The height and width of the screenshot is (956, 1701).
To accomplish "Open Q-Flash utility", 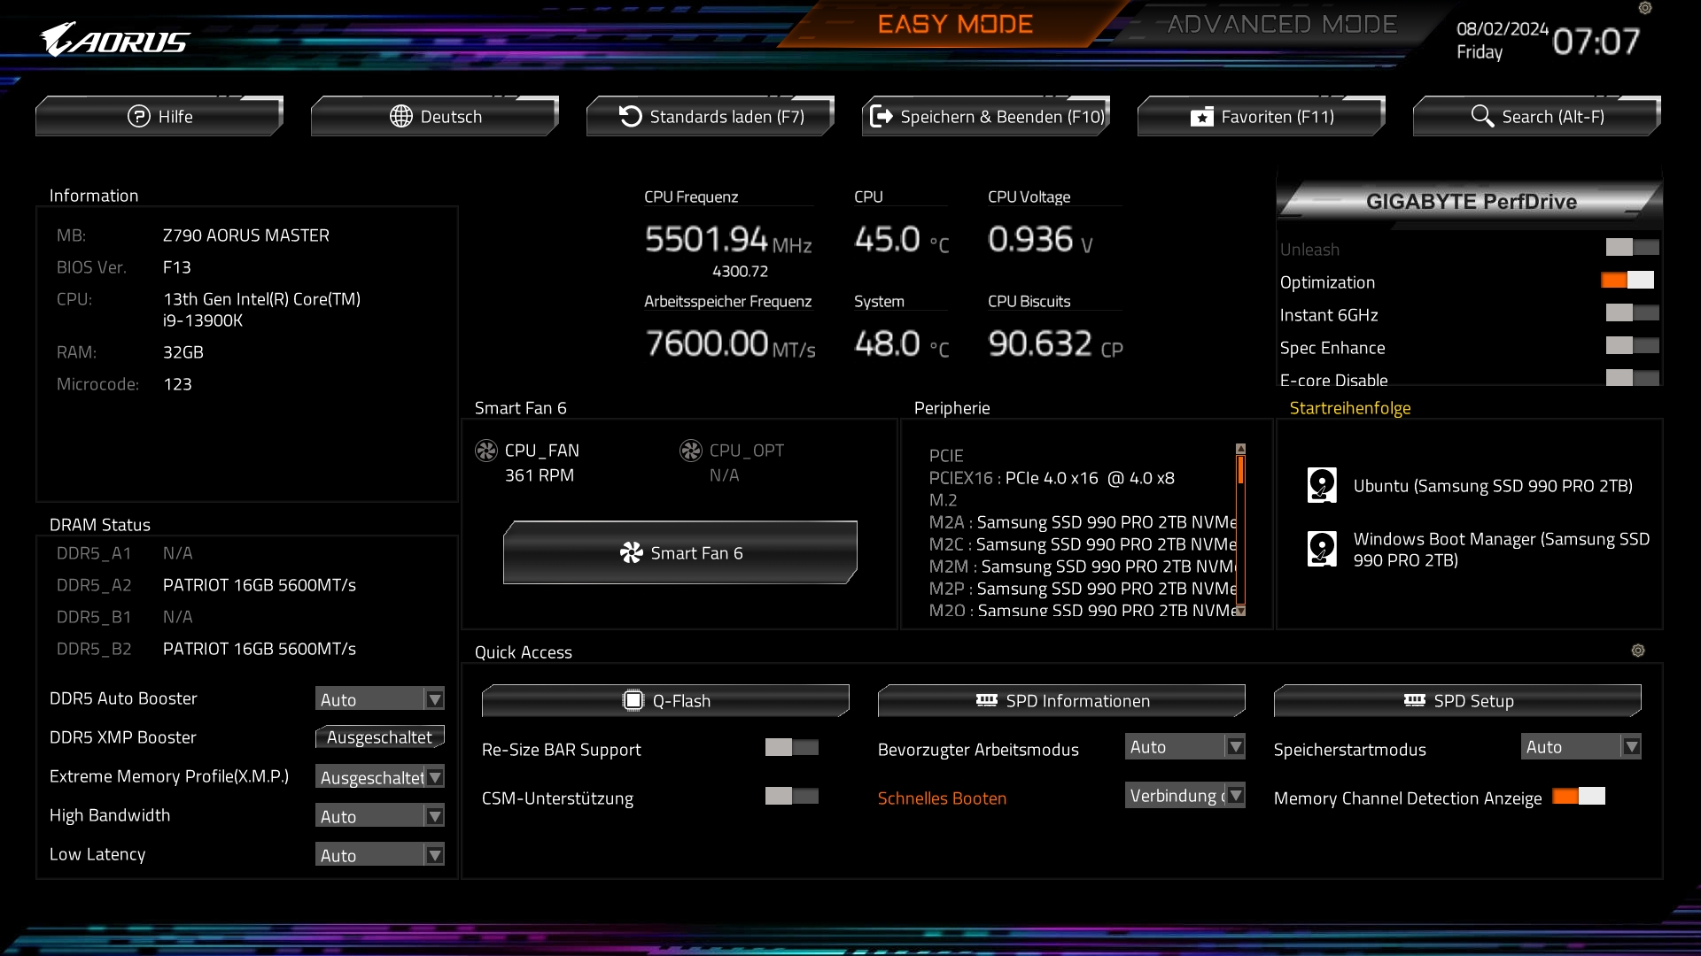I will point(665,701).
